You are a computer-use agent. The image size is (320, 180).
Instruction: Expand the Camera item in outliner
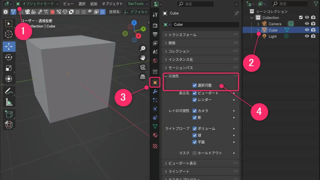pos(258,24)
